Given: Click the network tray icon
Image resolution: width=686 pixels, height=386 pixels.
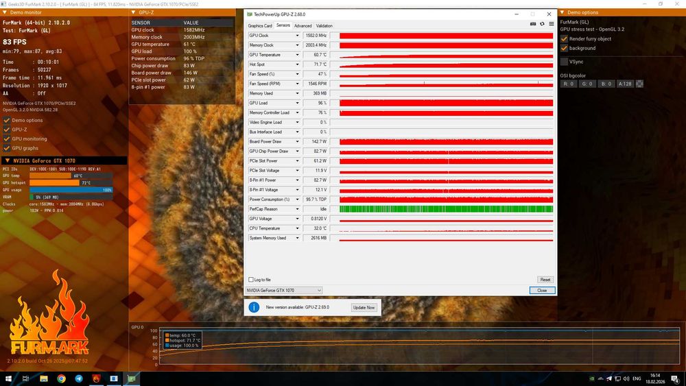Looking at the screenshot, I should coord(618,378).
